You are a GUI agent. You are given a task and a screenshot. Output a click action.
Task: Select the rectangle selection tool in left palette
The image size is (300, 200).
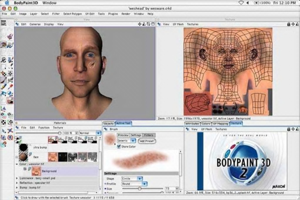click(3, 67)
